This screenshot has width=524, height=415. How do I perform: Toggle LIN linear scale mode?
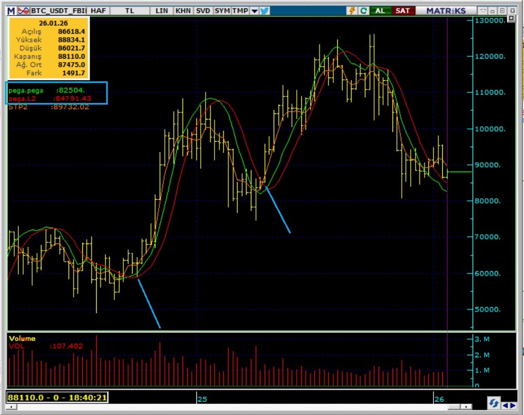[x=162, y=11]
